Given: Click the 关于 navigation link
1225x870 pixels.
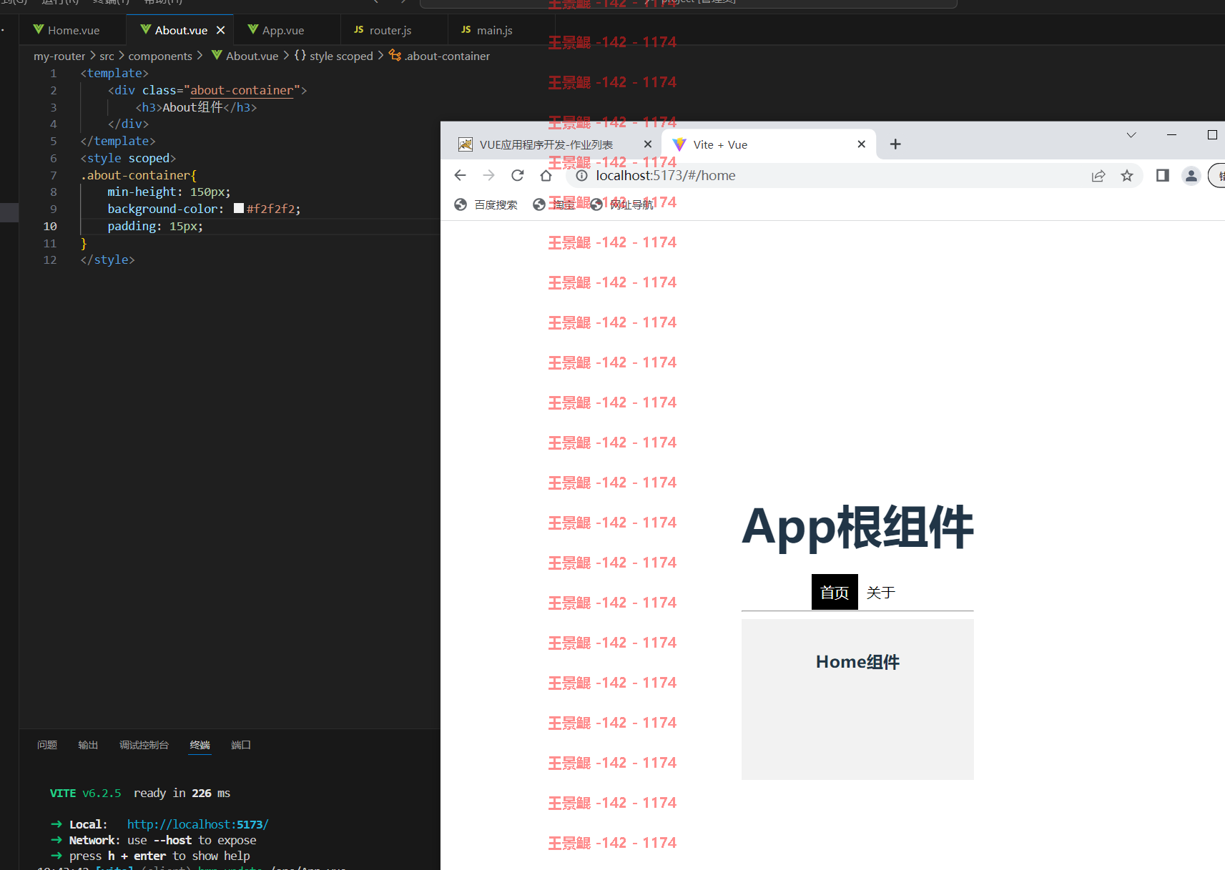Looking at the screenshot, I should [881, 592].
